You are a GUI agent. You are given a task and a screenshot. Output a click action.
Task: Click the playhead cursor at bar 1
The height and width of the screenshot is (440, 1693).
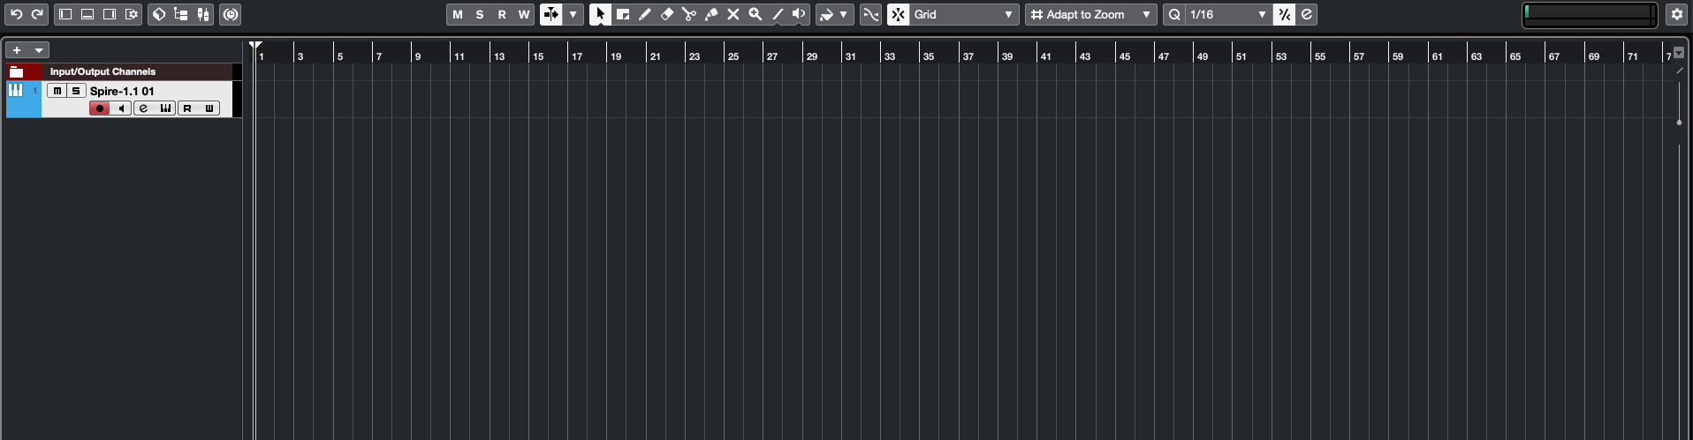[255, 46]
